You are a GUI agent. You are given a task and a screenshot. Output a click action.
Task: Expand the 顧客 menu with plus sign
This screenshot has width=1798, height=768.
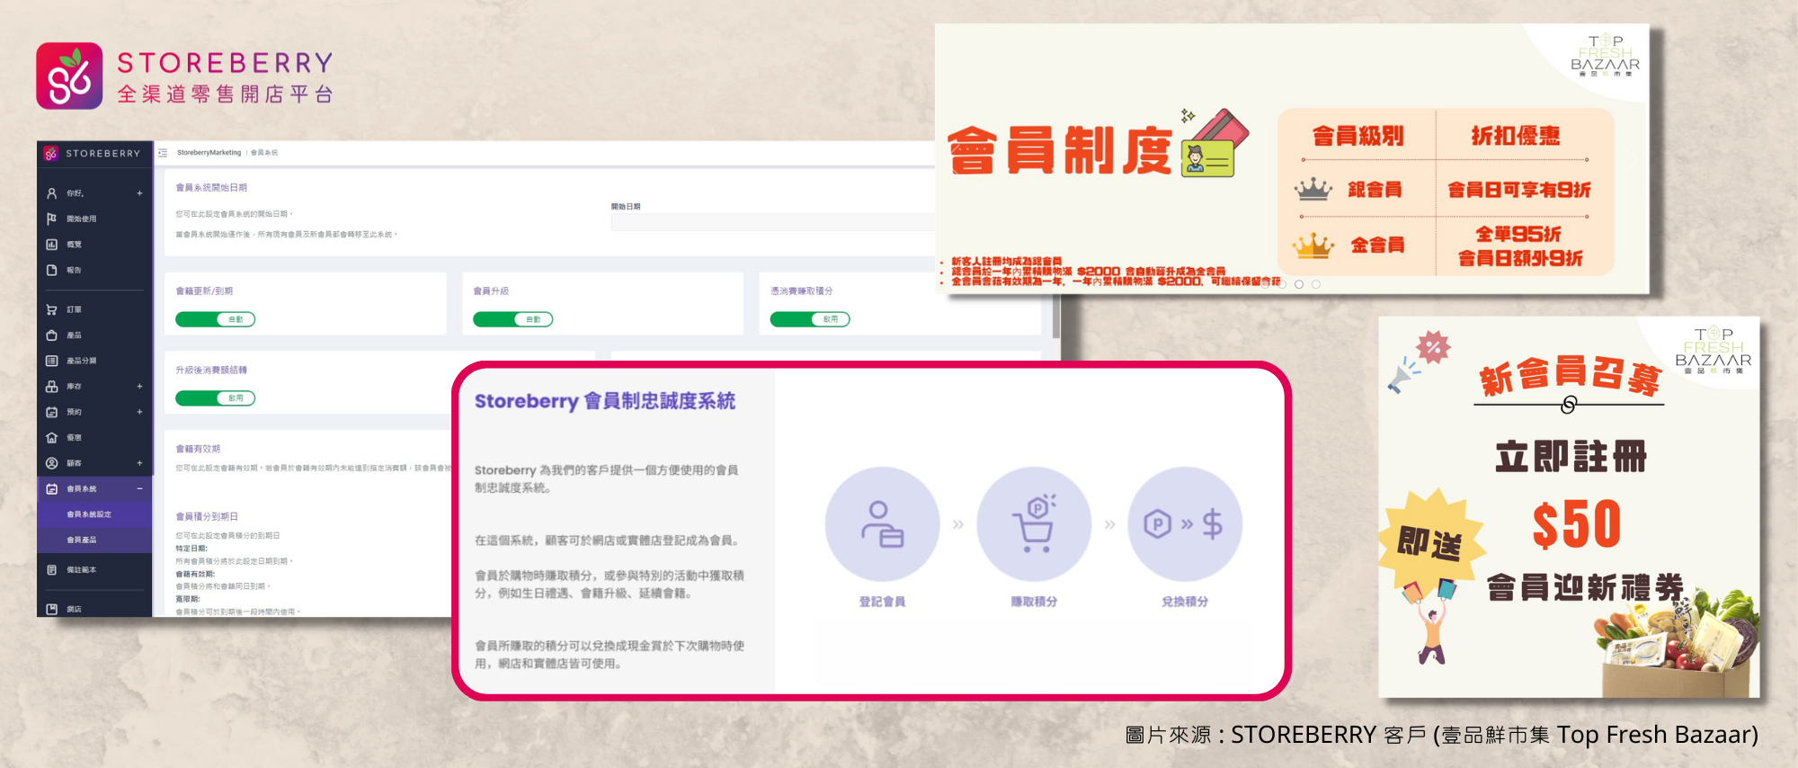click(139, 463)
